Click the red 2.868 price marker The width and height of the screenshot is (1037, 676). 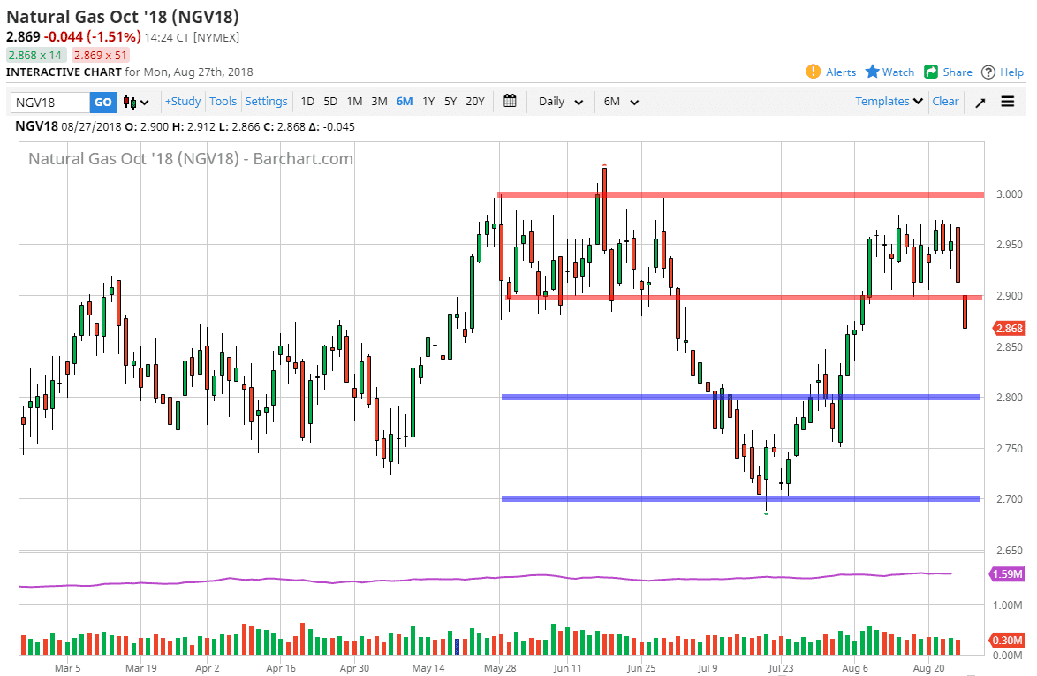point(1009,328)
